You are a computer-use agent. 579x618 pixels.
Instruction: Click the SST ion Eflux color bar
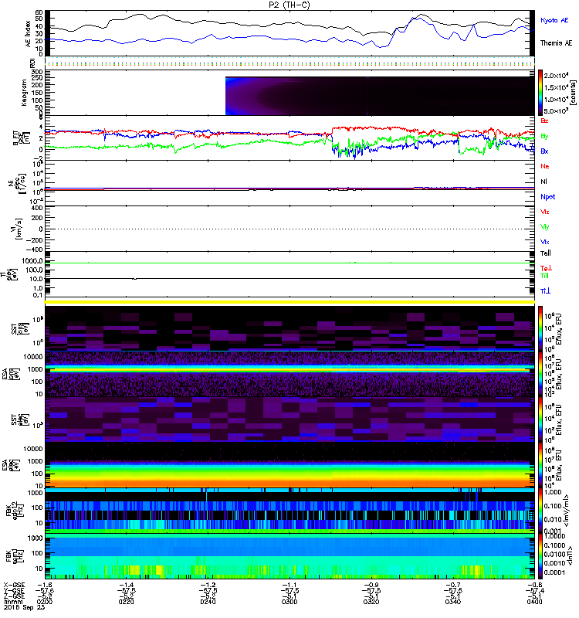[x=540, y=328]
